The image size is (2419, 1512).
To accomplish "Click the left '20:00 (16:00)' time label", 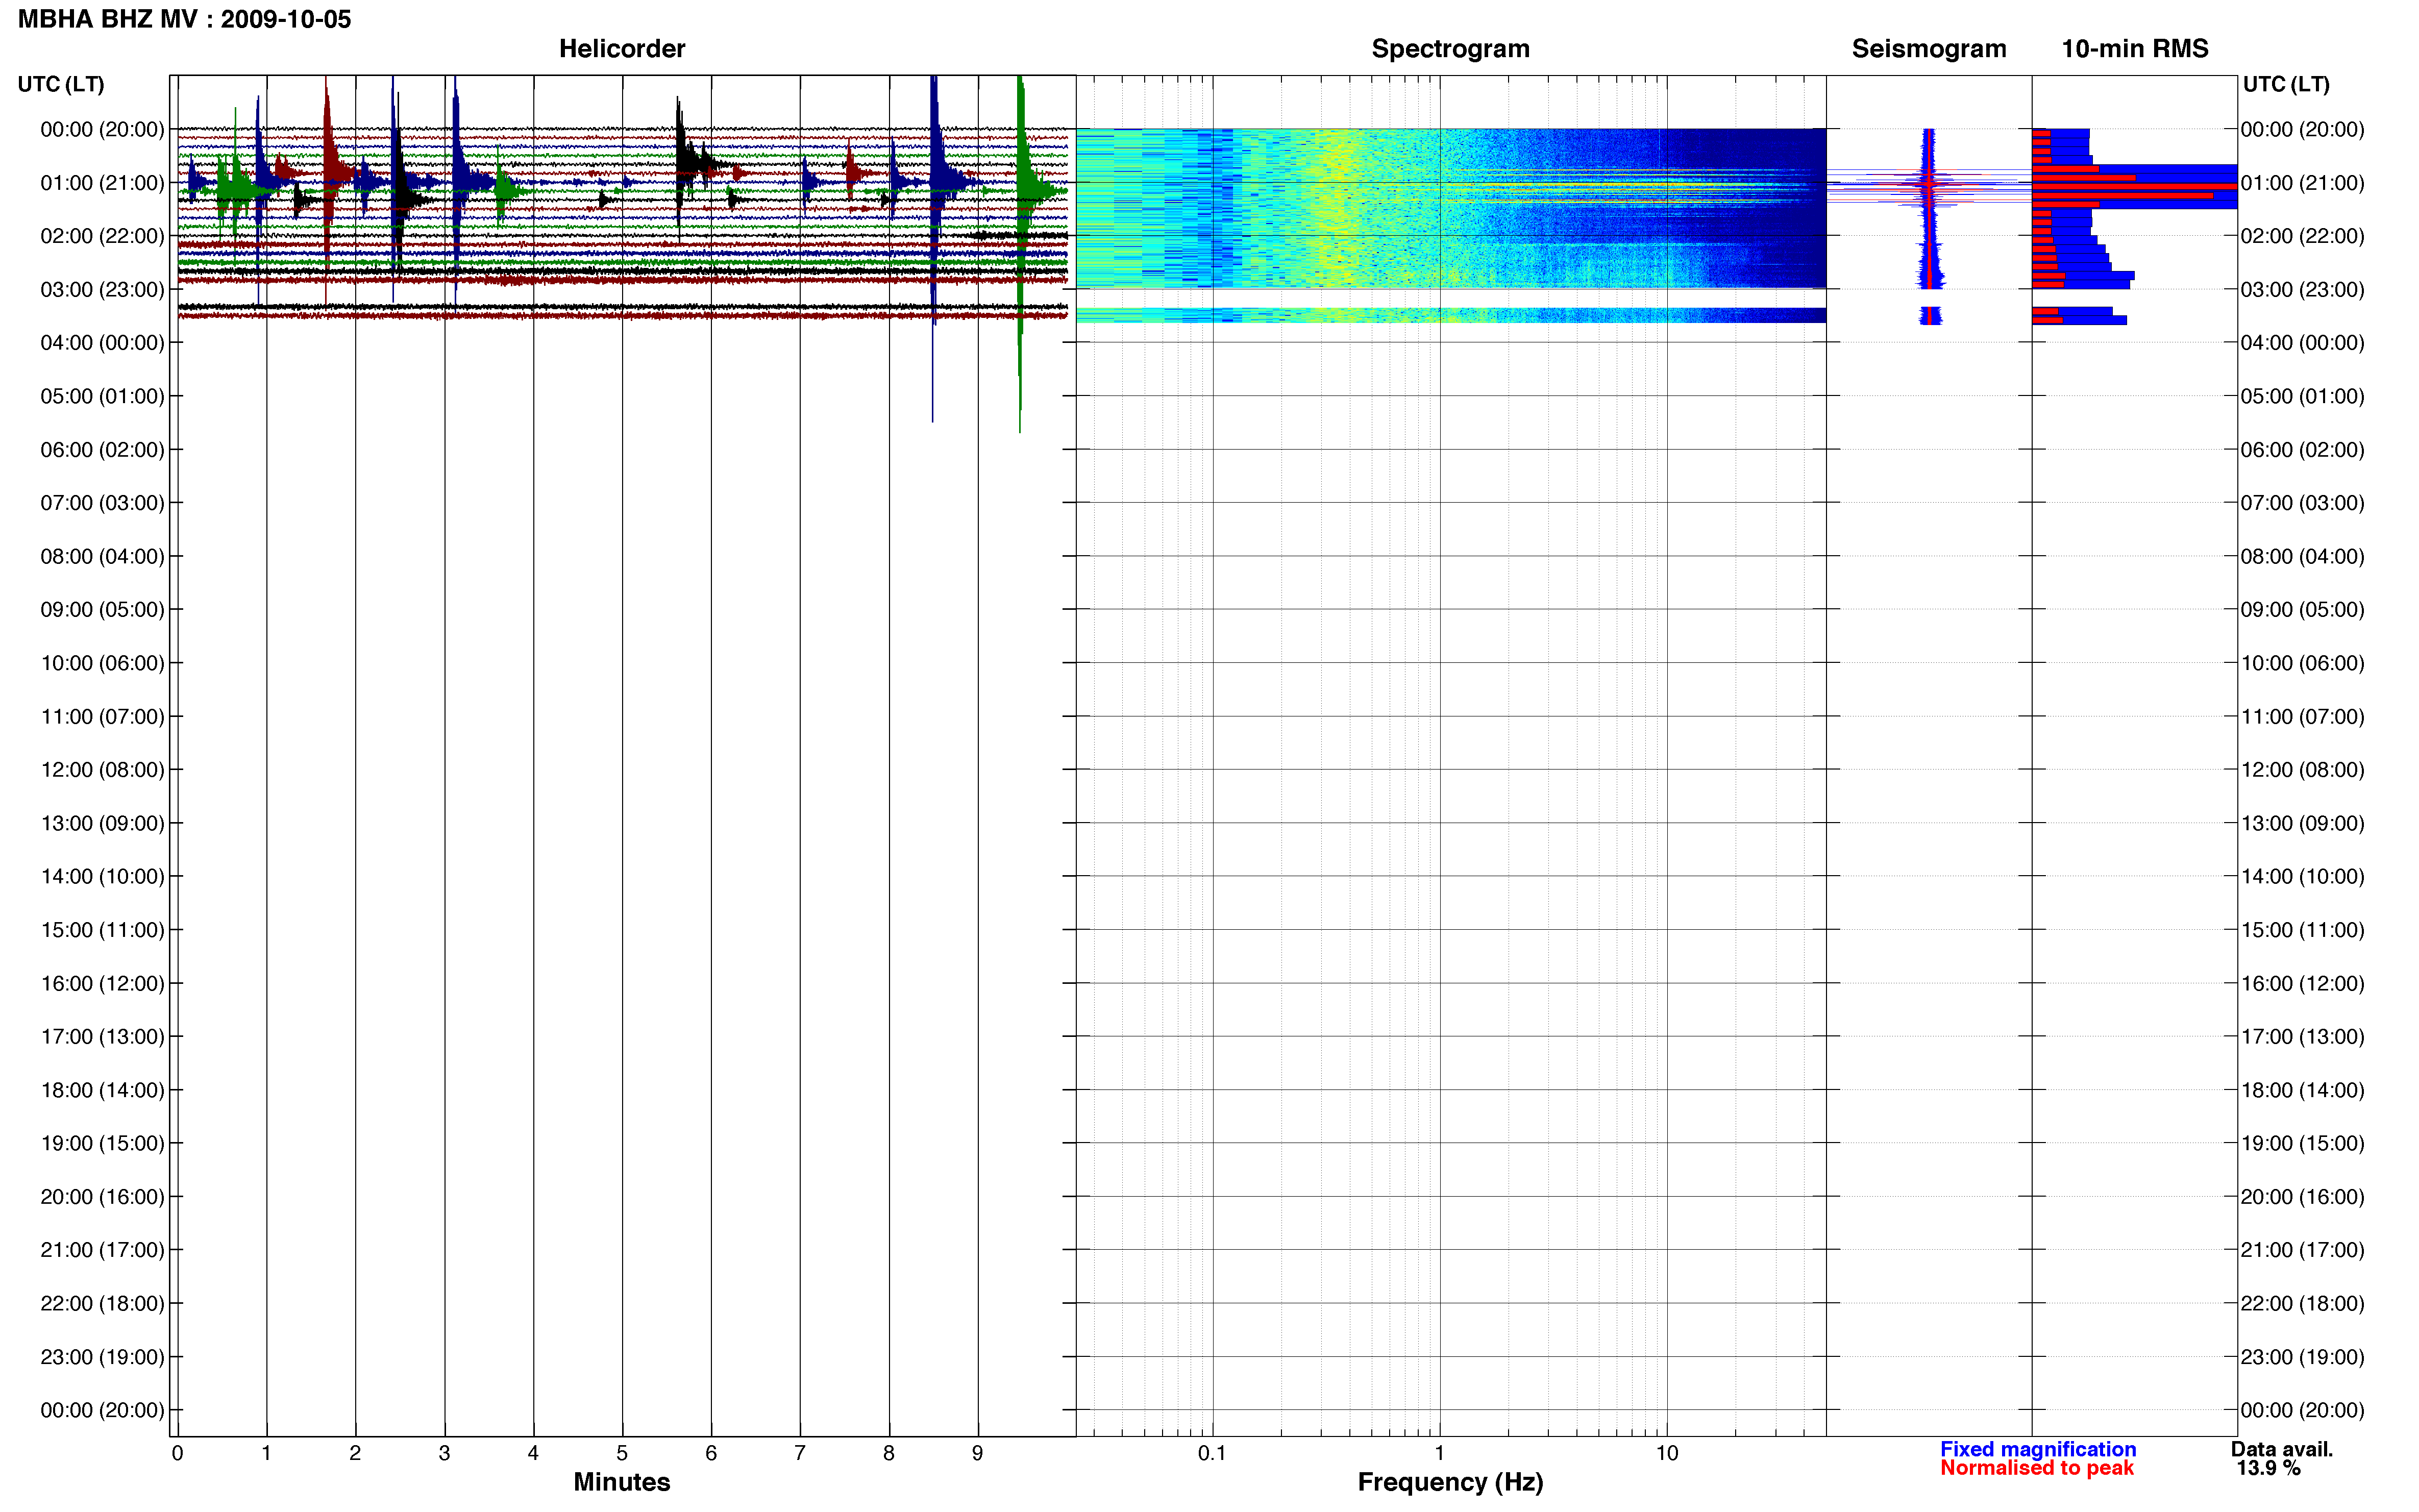I will tap(102, 1197).
